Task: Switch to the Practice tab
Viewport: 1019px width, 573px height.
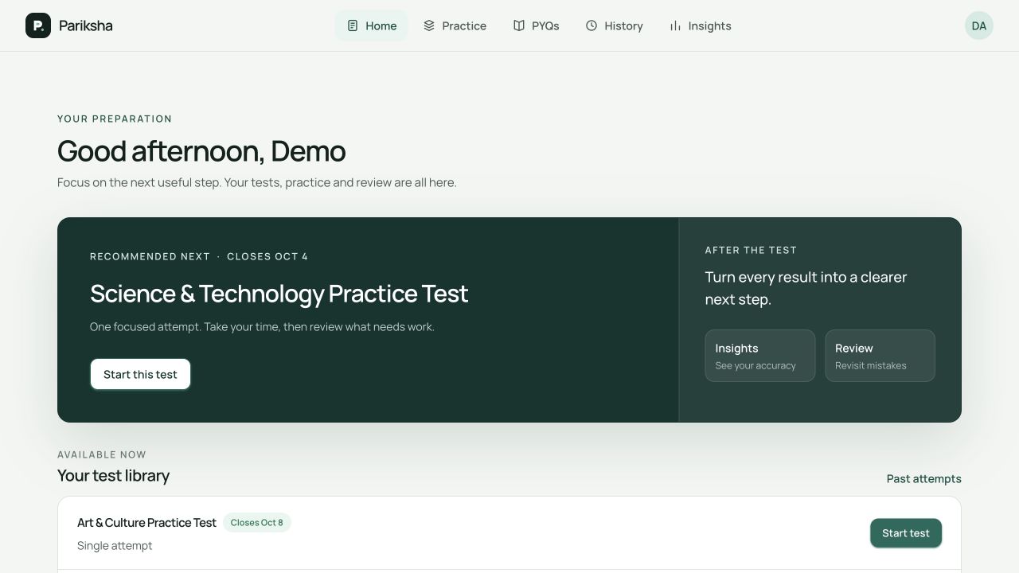Action: (455, 25)
